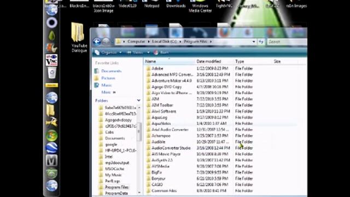Select Computer in the address breadcrumb
The height and width of the screenshot is (197, 350).
pos(136,42)
